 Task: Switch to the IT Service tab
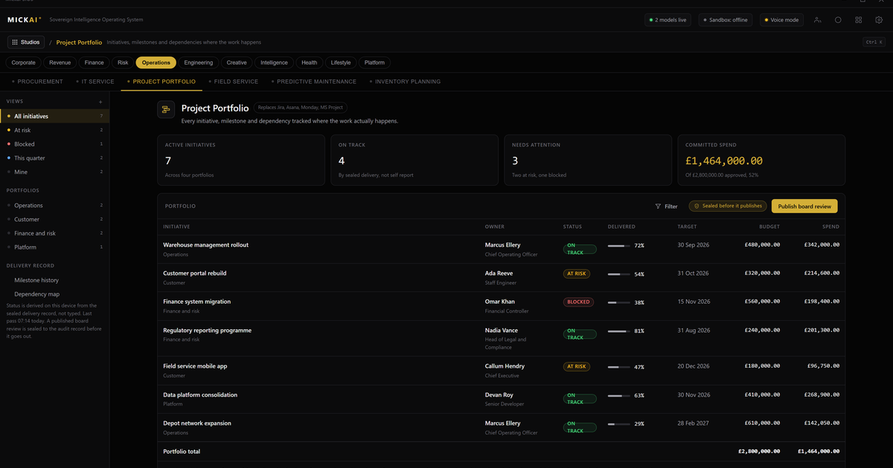pos(95,82)
